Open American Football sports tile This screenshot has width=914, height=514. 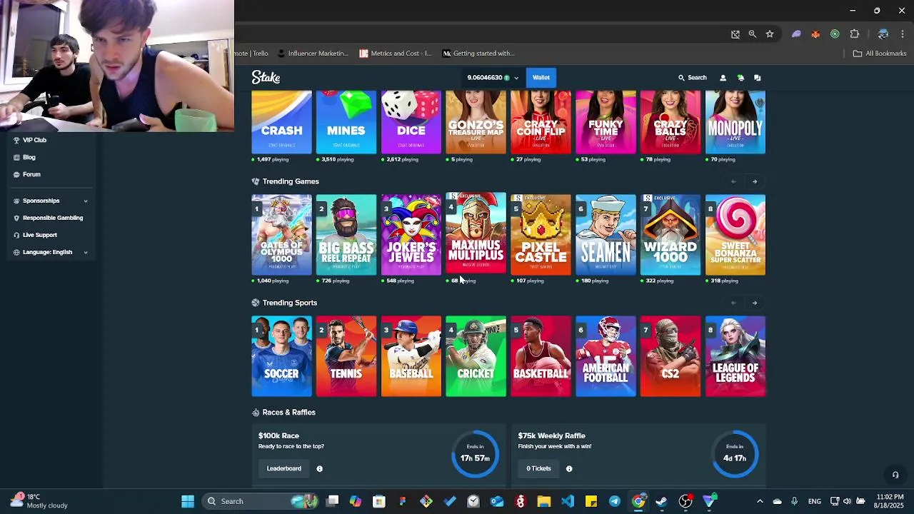click(606, 356)
